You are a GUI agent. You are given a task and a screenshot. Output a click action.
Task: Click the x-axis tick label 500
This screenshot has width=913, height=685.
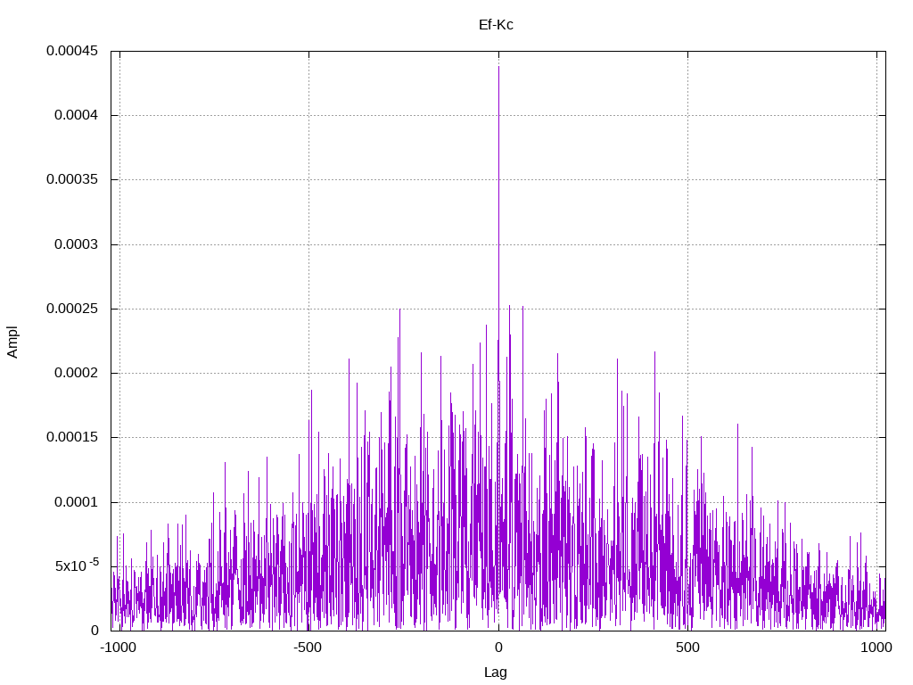687,648
